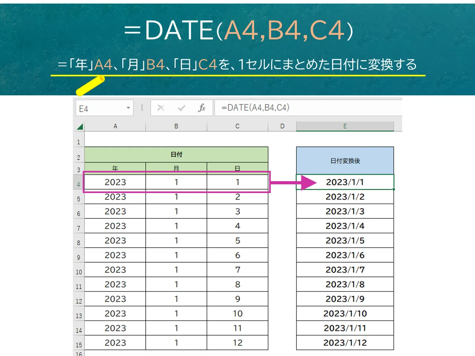Select column A header
The width and height of the screenshot is (475, 356).
point(115,126)
